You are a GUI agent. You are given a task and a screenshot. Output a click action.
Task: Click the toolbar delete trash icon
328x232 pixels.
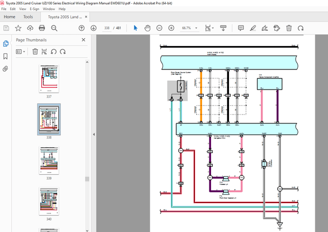point(289,28)
